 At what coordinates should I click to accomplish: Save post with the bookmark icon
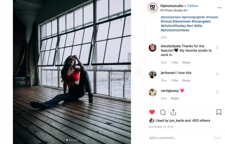coord(219,112)
